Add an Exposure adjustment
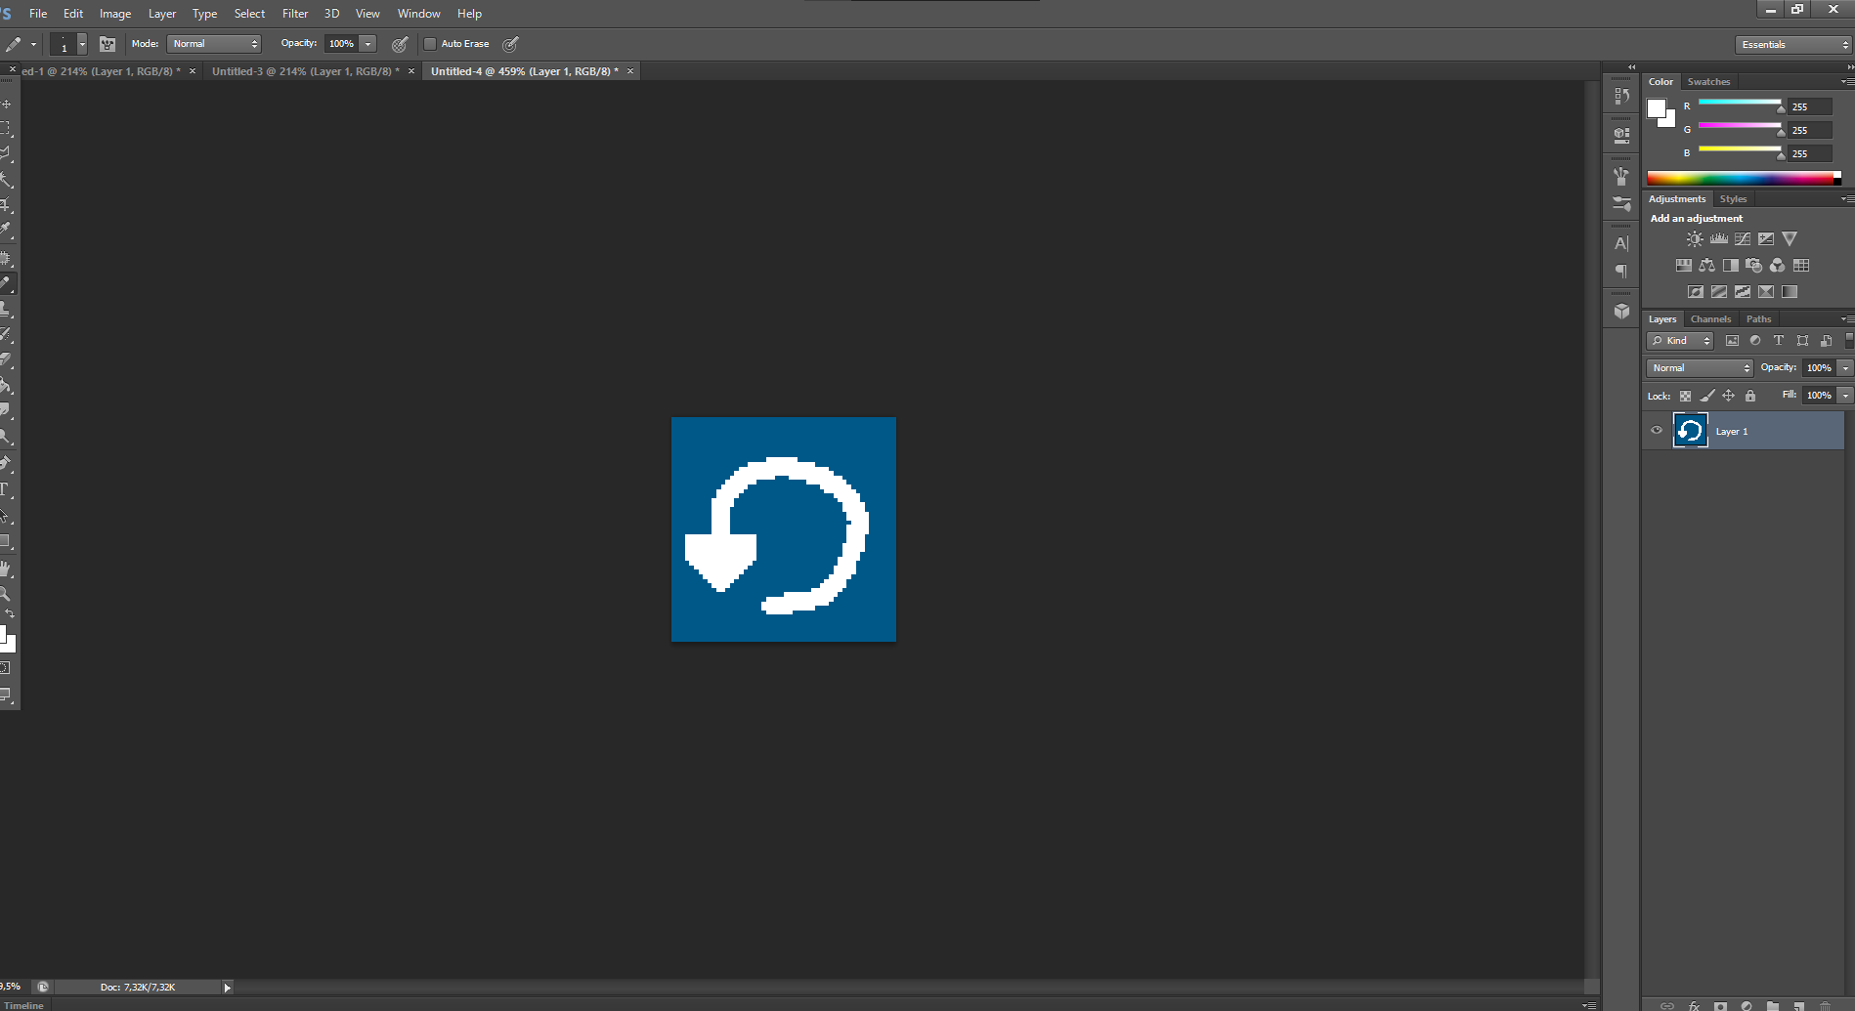The width and height of the screenshot is (1855, 1011). (x=1766, y=238)
